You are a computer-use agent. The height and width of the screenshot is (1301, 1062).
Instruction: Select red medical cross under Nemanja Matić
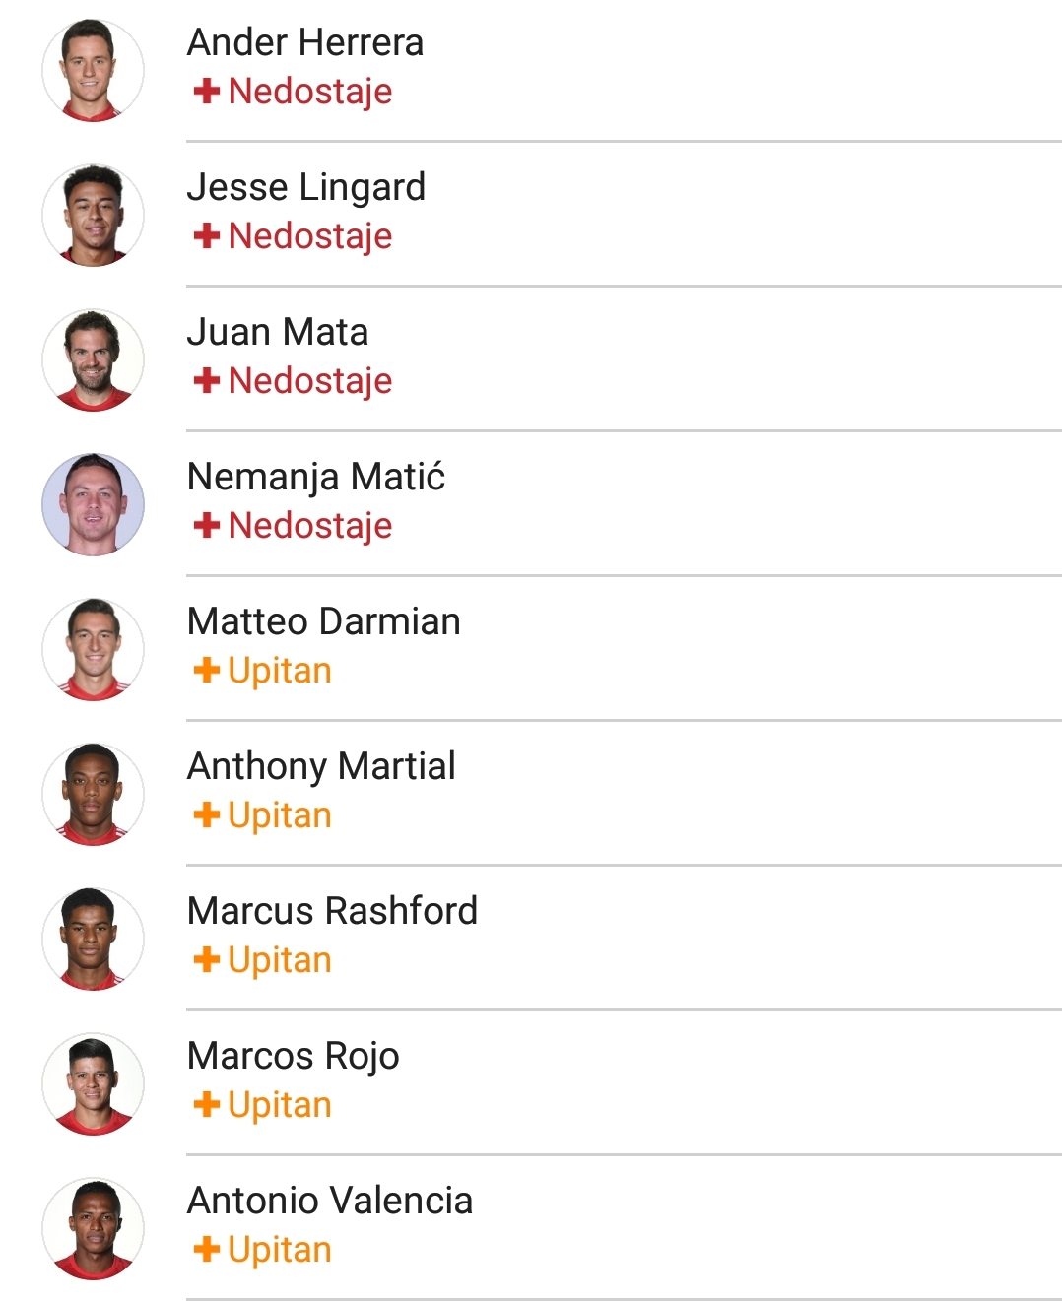point(206,526)
